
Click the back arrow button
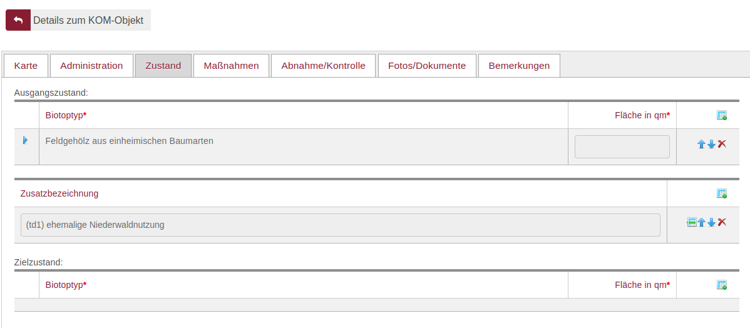pyautogui.click(x=18, y=20)
